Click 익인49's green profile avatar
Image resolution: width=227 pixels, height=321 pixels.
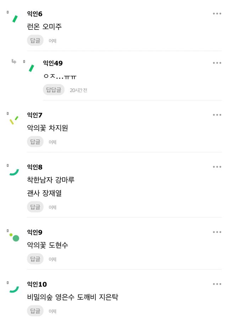pyautogui.click(x=31, y=68)
